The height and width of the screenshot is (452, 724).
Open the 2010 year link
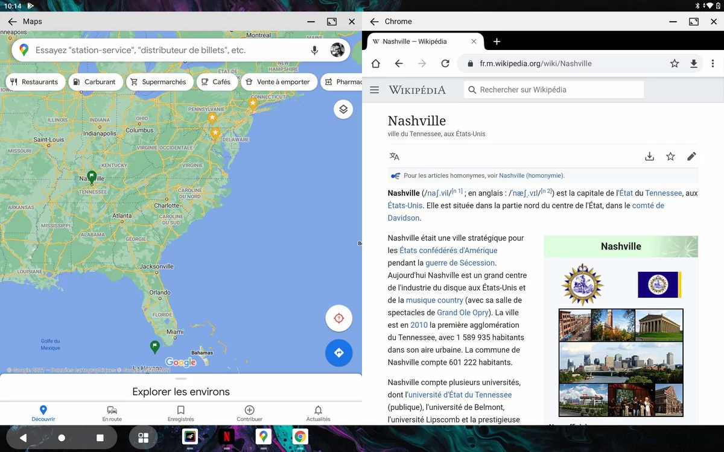(x=419, y=325)
